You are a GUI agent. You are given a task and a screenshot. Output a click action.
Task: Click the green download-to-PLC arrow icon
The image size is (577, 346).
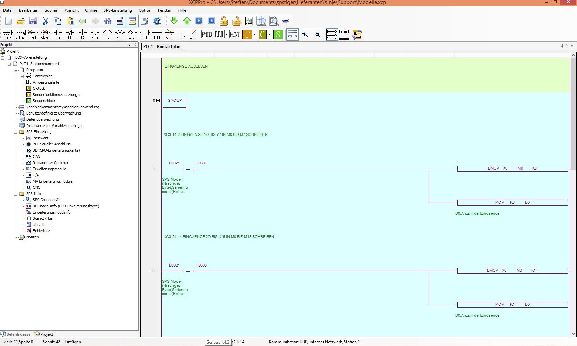[x=174, y=21]
